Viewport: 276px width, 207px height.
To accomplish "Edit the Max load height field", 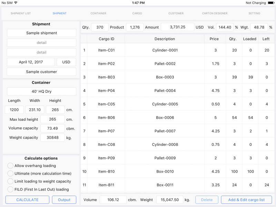I will (x=52, y=119).
